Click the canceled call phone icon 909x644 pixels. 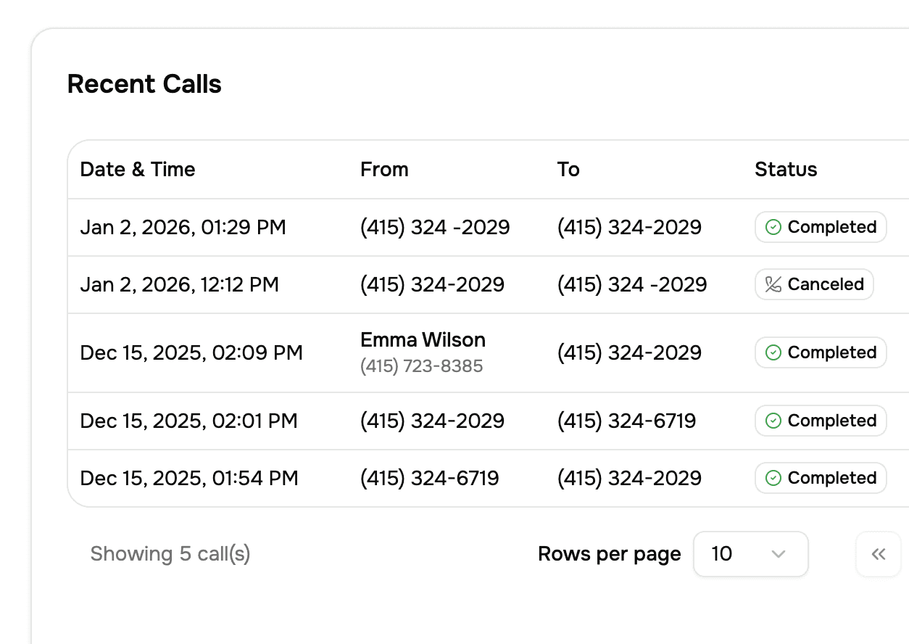pyautogui.click(x=773, y=284)
